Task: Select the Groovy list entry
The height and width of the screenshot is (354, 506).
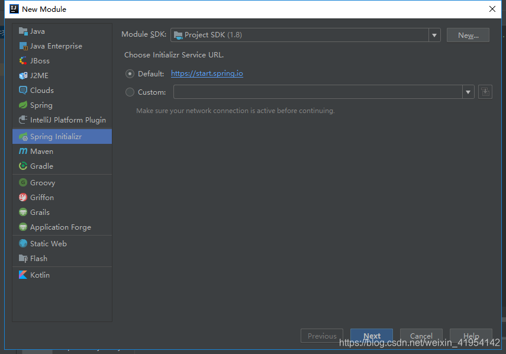Action: pyautogui.click(x=62, y=183)
